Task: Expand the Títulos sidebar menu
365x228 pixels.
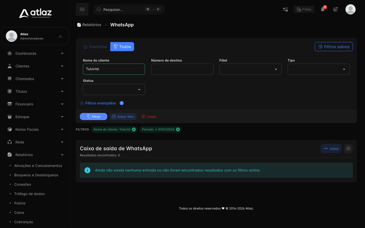Action: click(x=35, y=91)
